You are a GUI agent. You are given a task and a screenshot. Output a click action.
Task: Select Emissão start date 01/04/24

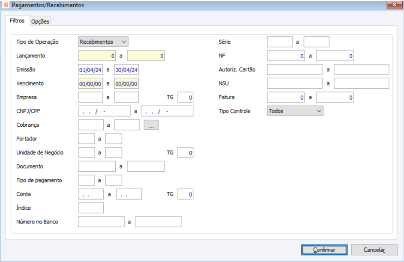[x=90, y=70]
